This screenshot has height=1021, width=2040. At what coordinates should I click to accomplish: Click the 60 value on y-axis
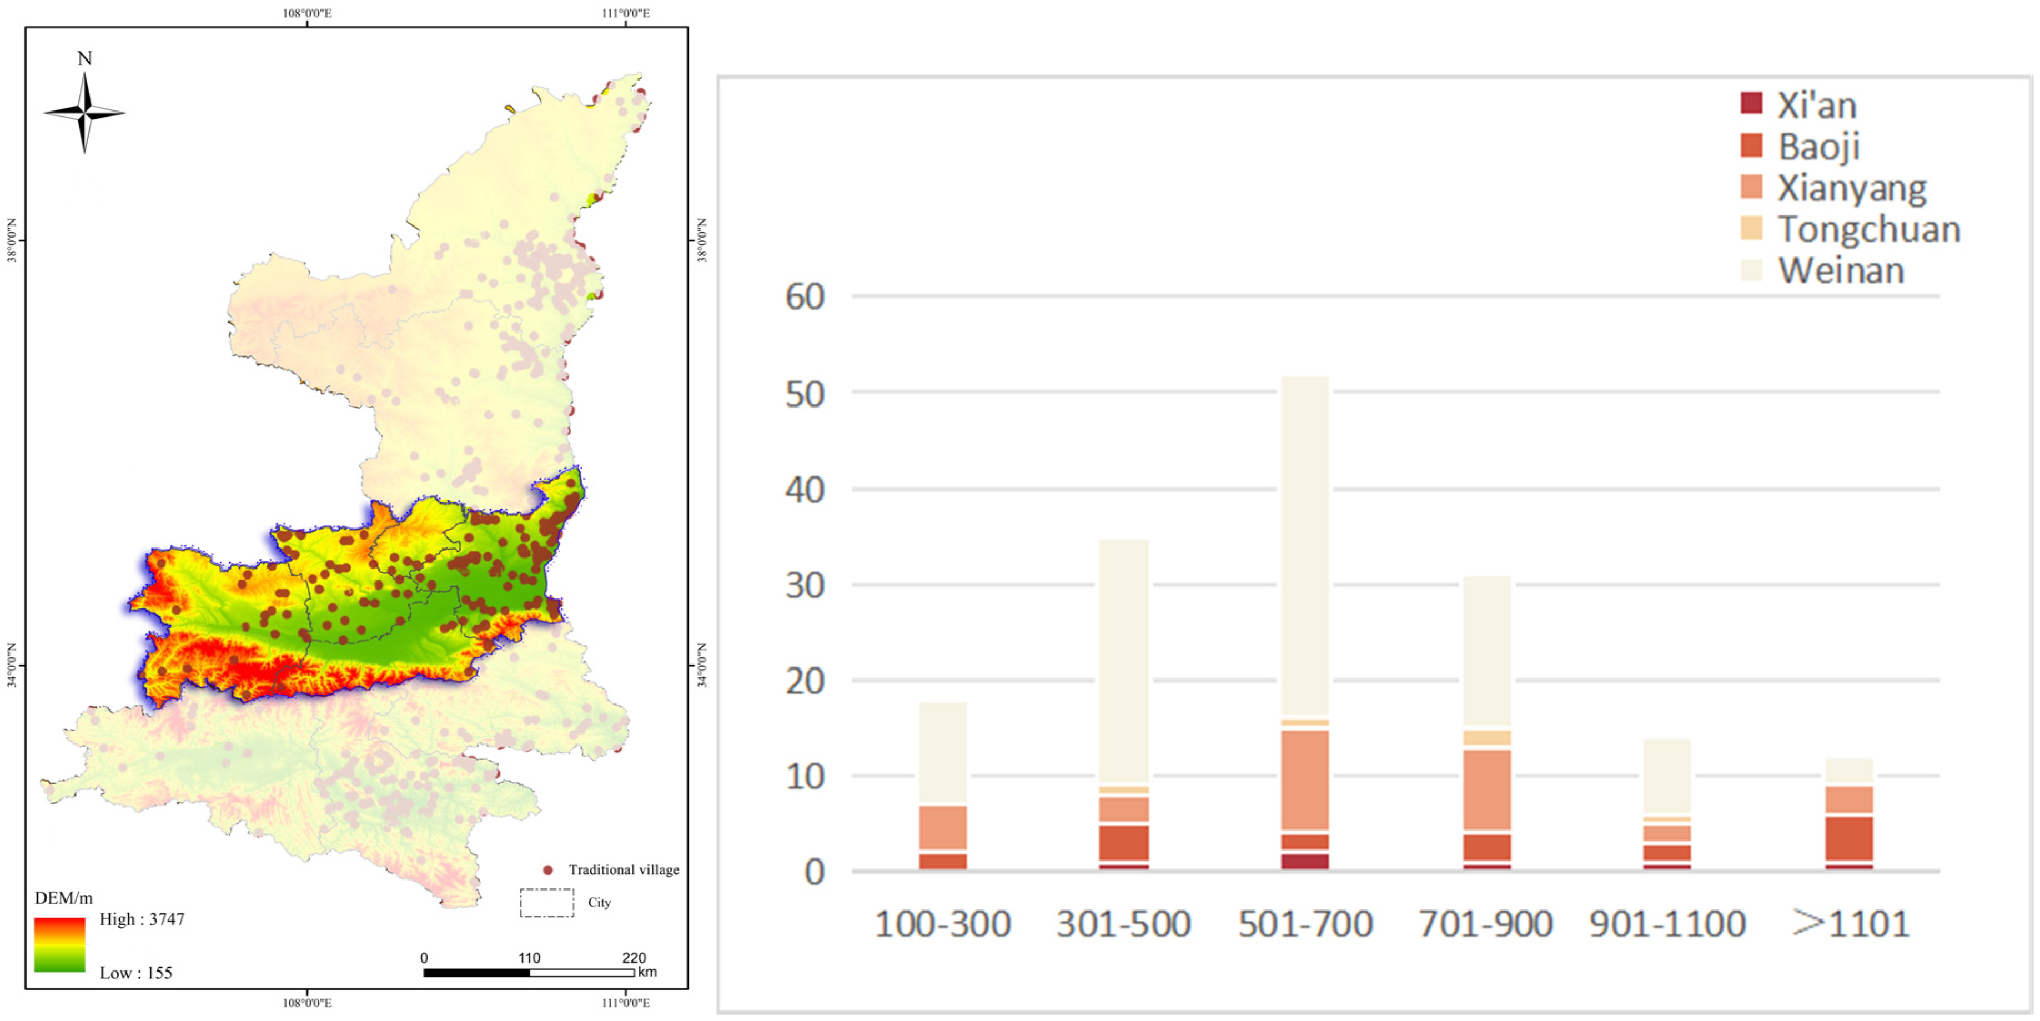pyautogui.click(x=805, y=297)
